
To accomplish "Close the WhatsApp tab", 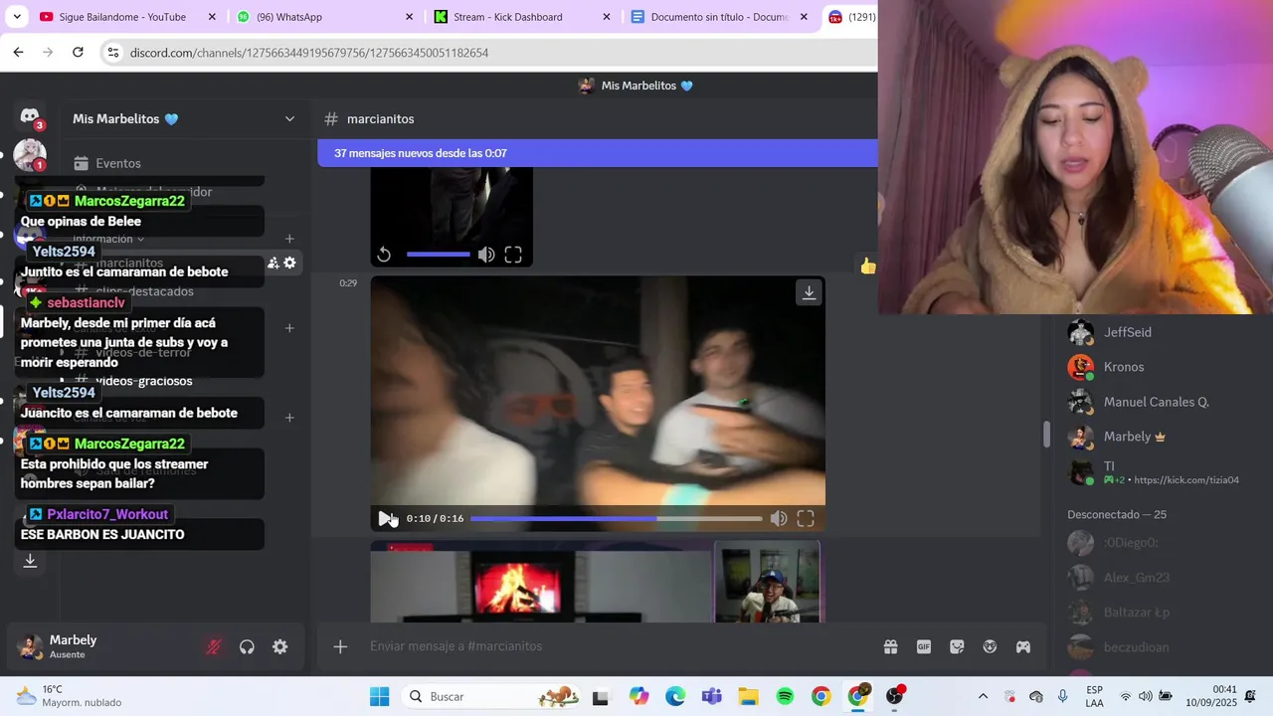I will click(409, 17).
